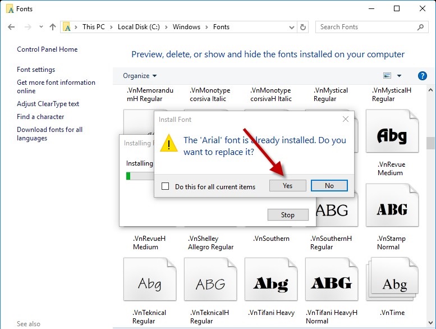436x329 pixels.
Task: Click '.VnSouthern' font name
Action: coord(271,239)
